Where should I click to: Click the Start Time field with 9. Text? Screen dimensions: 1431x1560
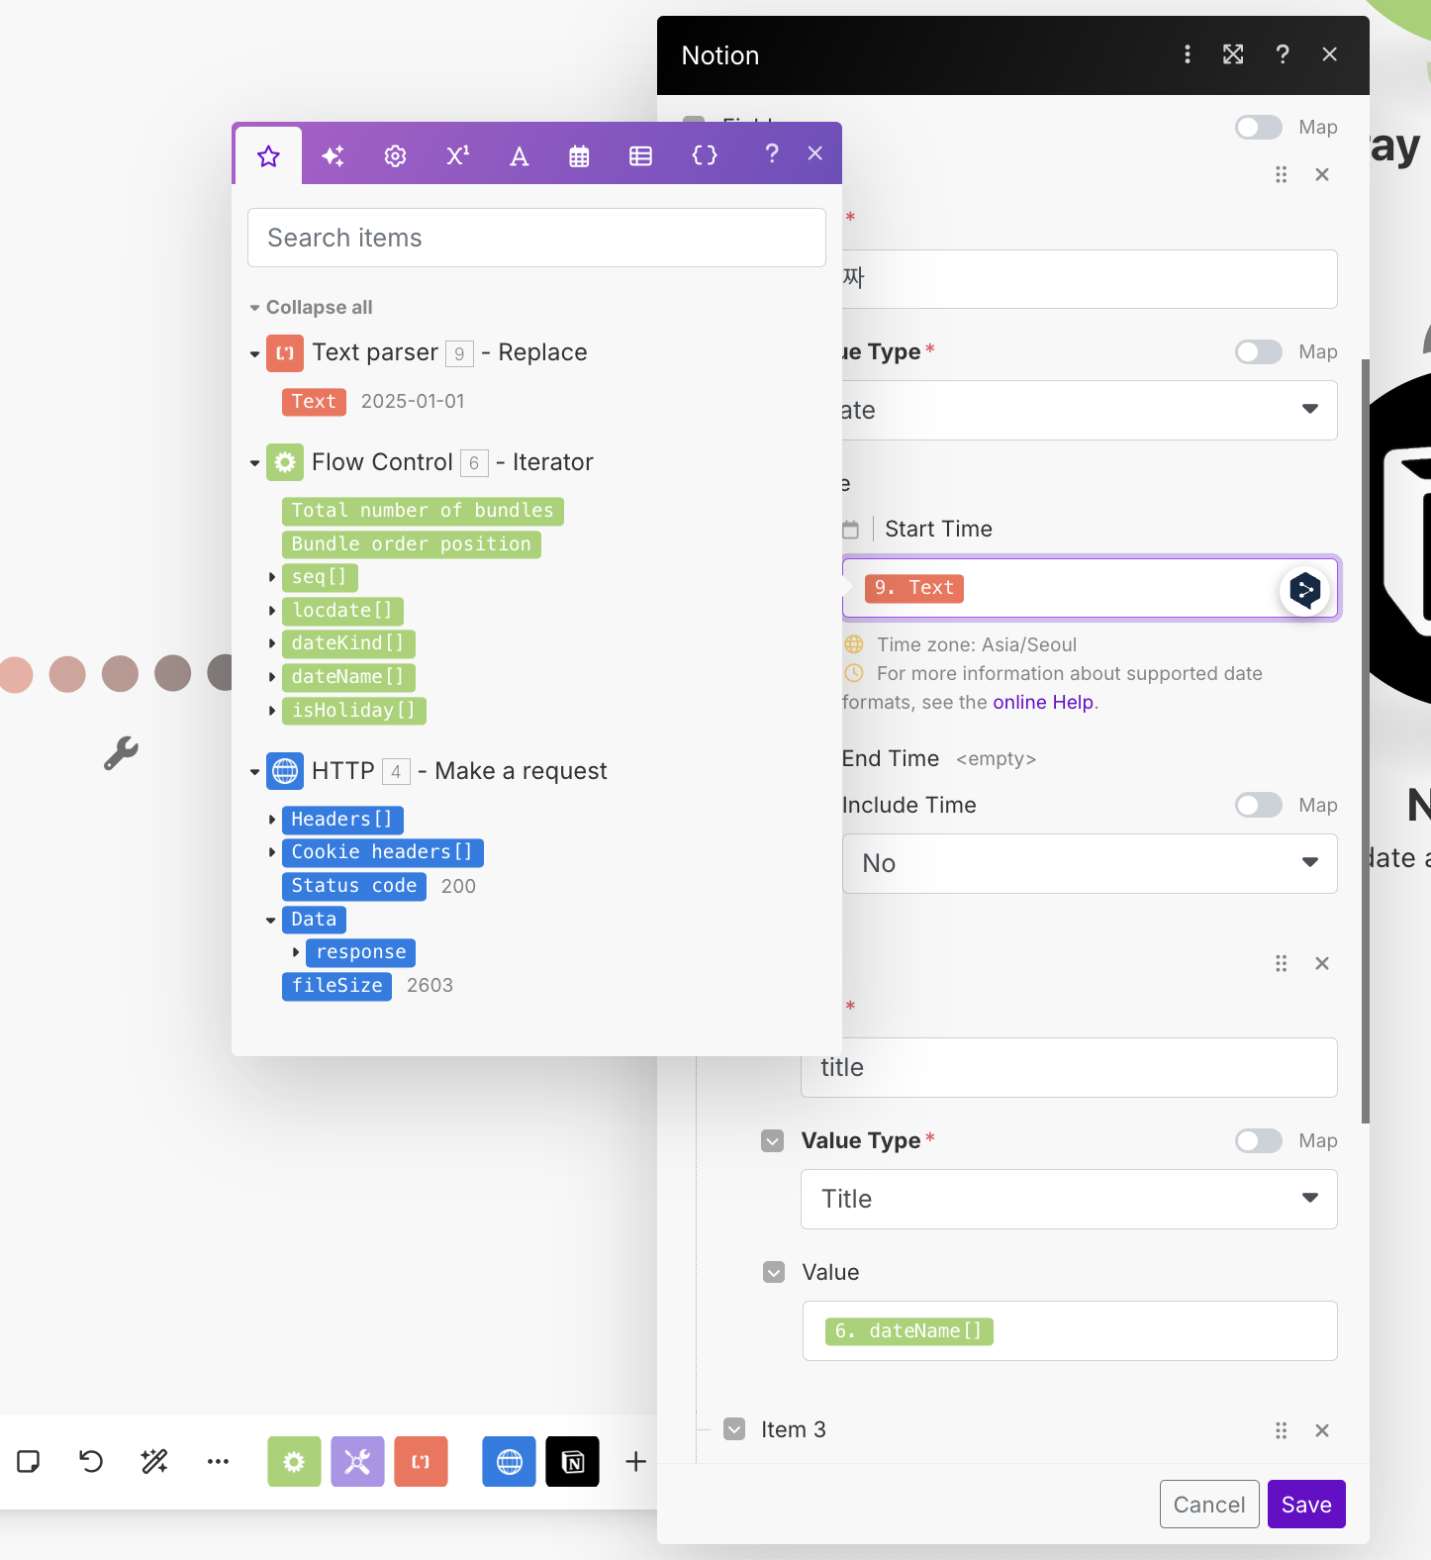[x=1091, y=589]
